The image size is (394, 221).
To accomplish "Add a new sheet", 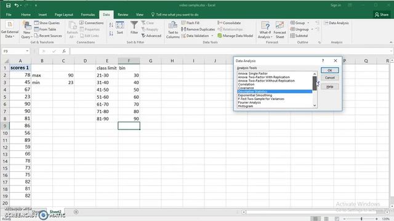I will pos(76,212).
